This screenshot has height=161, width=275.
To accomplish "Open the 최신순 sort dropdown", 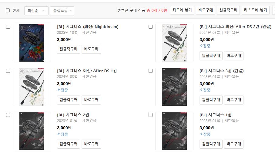I will point(36,11).
